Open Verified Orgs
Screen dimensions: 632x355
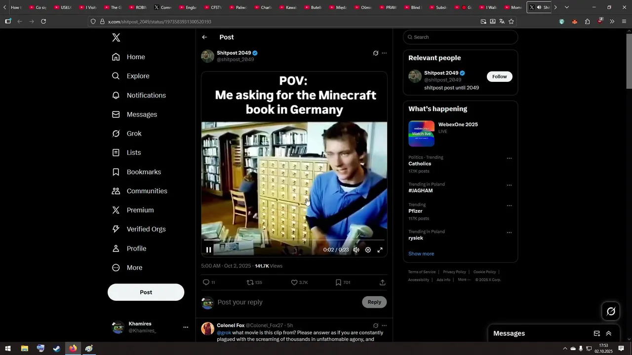click(x=139, y=229)
